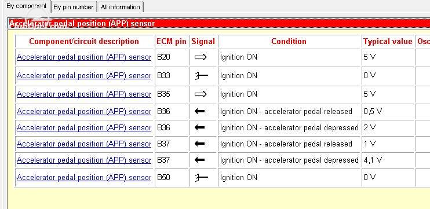Open the All information tab
430x209 pixels.
pos(120,7)
